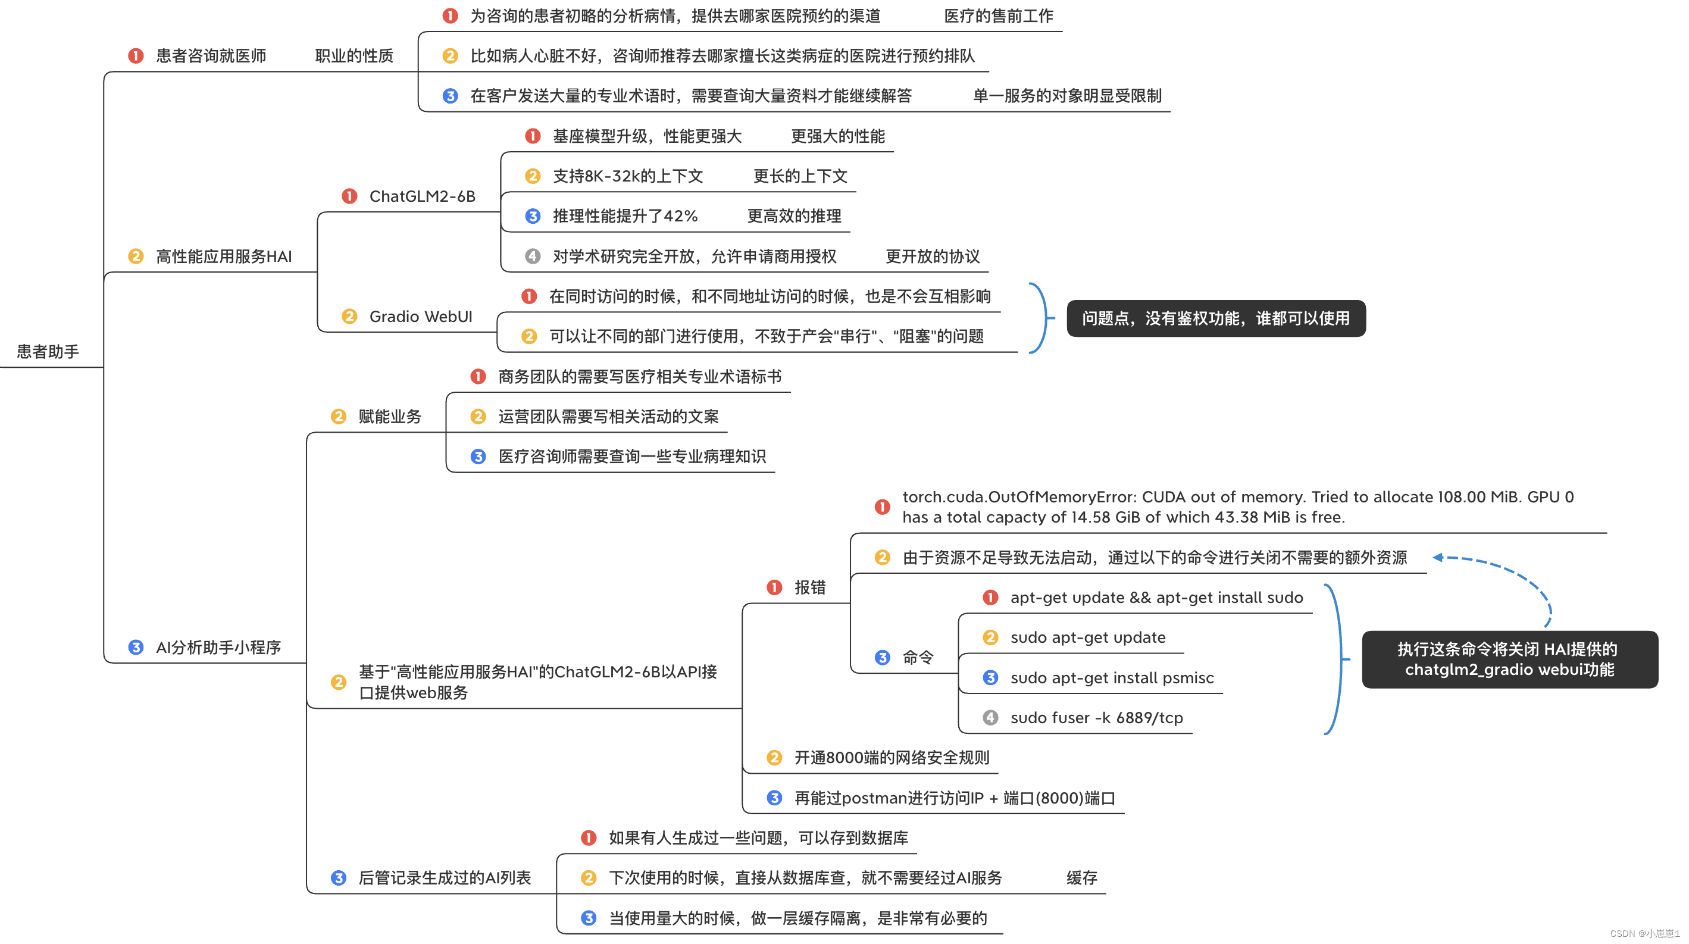The image size is (1689, 944).
Task: Click the orange number 2 icon beside 赋能业务
Action: click(x=338, y=417)
